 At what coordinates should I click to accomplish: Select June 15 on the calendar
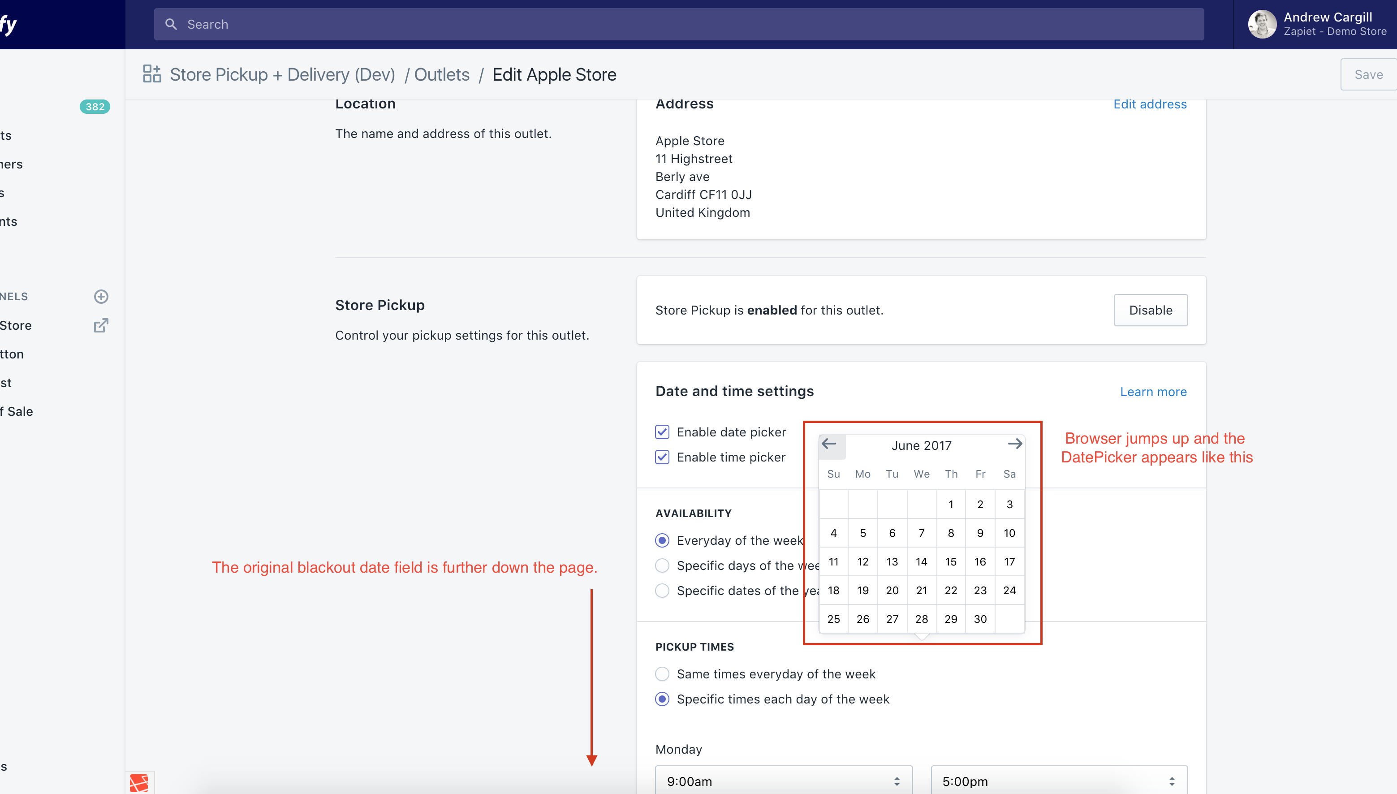coord(951,561)
